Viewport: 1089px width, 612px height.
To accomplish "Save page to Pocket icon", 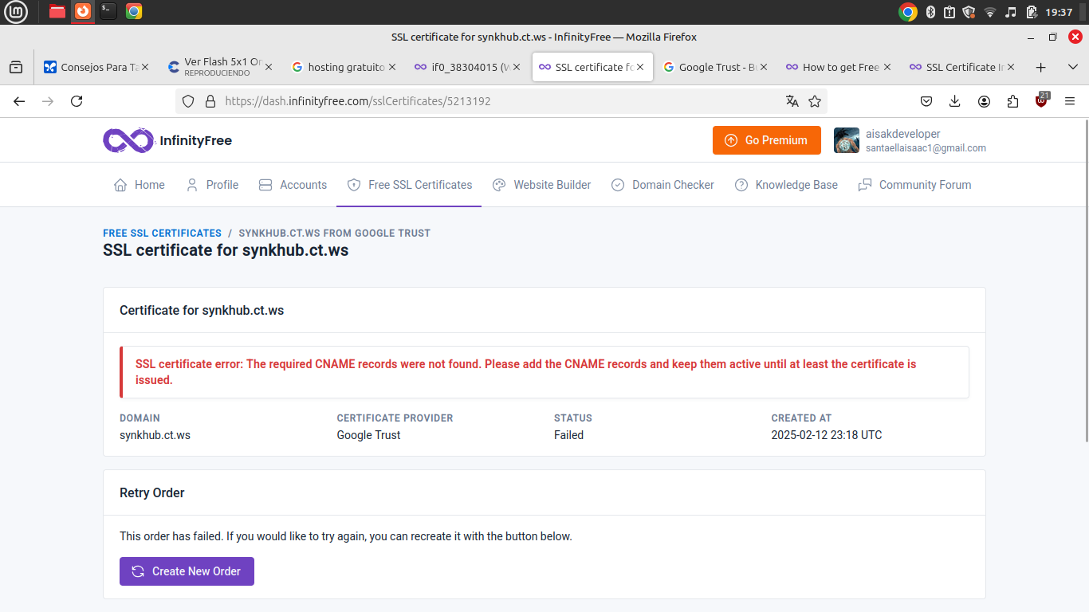I will click(926, 101).
